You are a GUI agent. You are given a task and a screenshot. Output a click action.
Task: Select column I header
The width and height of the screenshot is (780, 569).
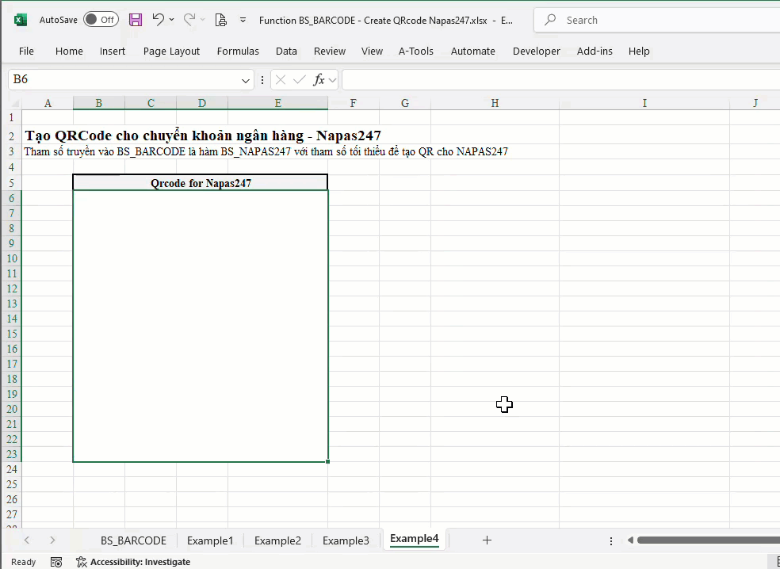(644, 104)
